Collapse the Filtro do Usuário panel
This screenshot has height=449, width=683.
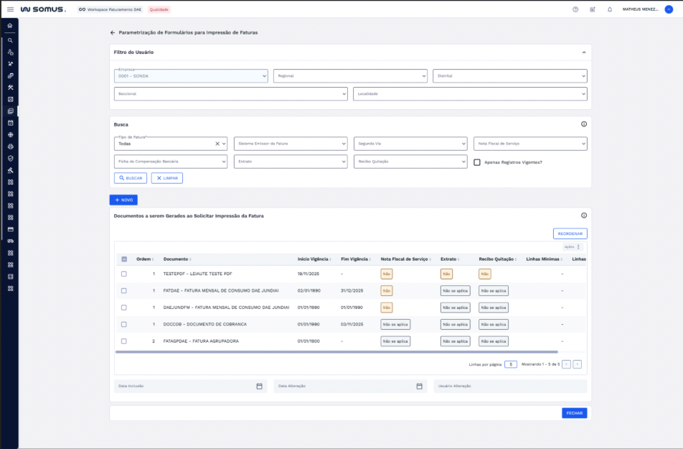click(583, 52)
